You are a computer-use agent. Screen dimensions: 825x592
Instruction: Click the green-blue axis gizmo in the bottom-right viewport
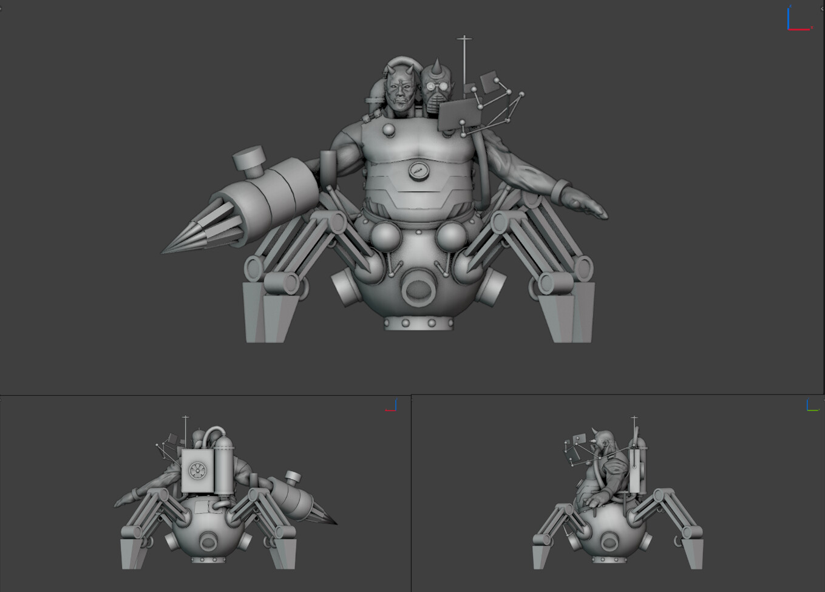pyautogui.click(x=812, y=406)
